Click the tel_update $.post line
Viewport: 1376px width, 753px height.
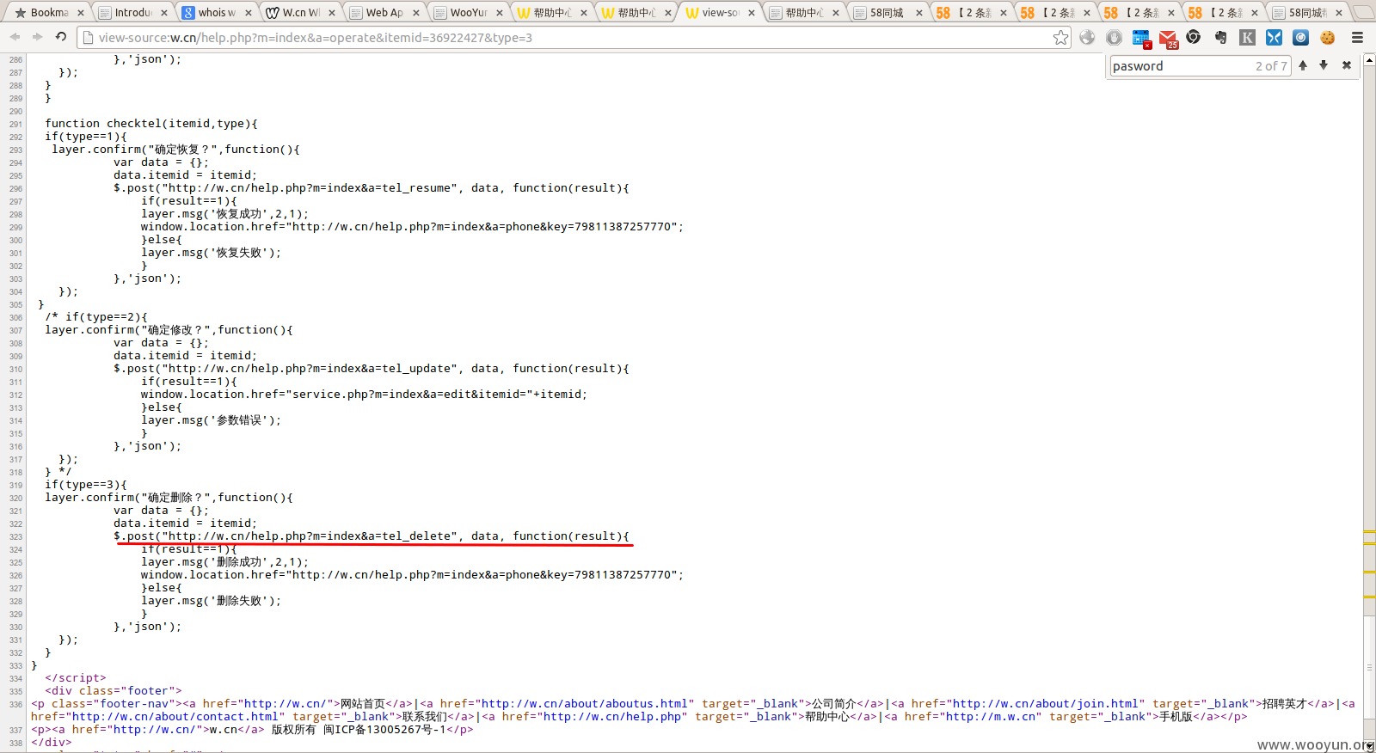tap(372, 368)
